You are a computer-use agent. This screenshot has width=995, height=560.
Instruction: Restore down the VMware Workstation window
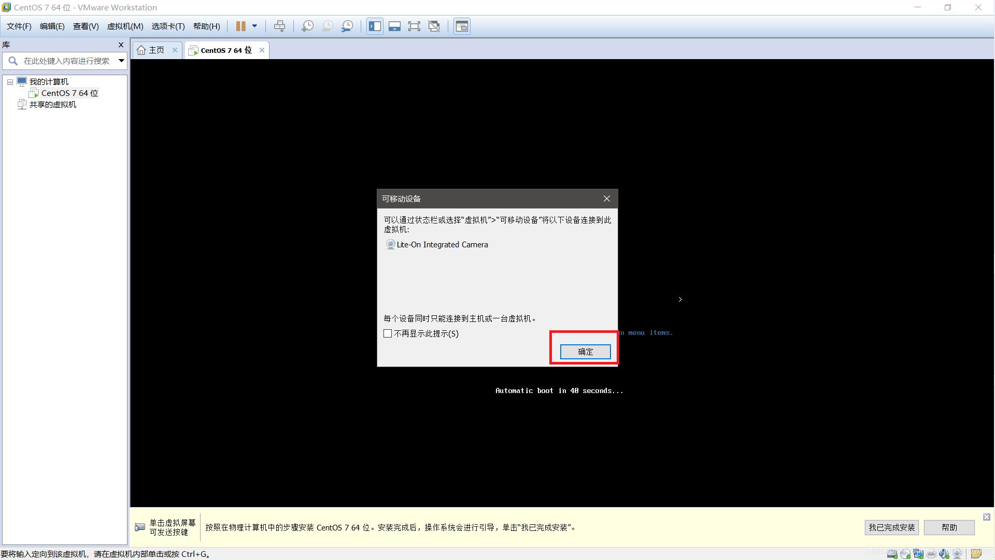point(948,7)
